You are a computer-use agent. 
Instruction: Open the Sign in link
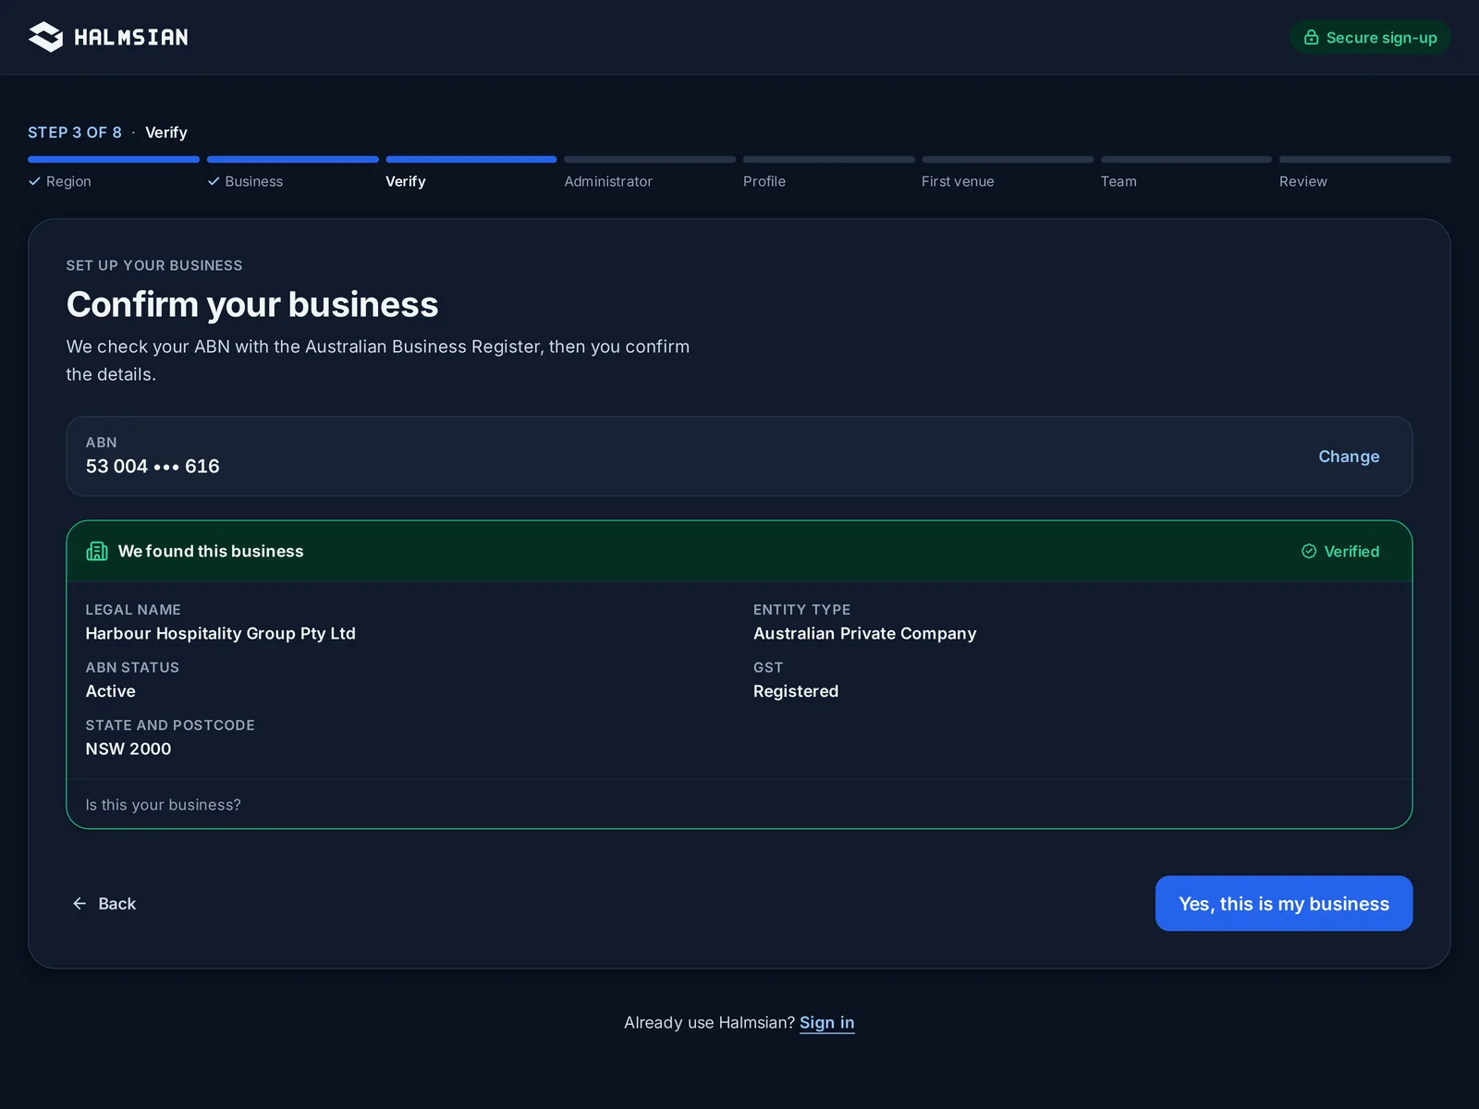pyautogui.click(x=826, y=1022)
